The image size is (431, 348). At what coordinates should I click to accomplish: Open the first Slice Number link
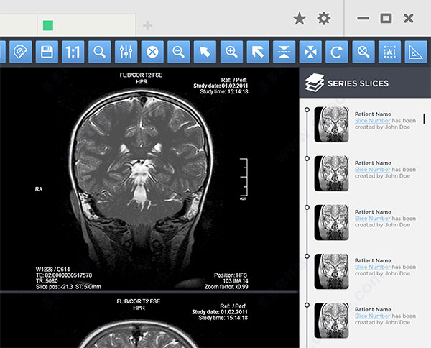point(372,121)
